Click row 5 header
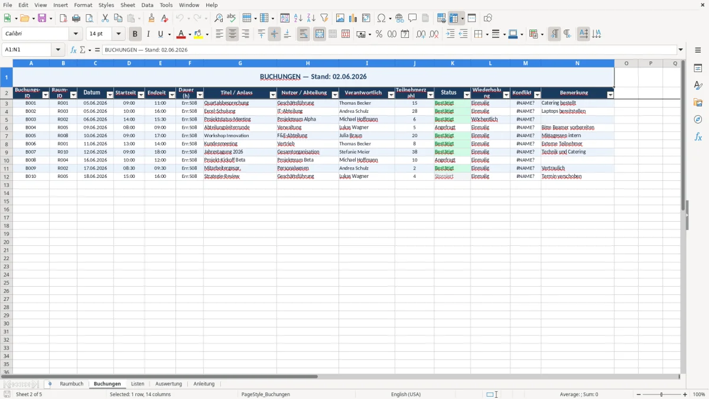 (x=6, y=119)
